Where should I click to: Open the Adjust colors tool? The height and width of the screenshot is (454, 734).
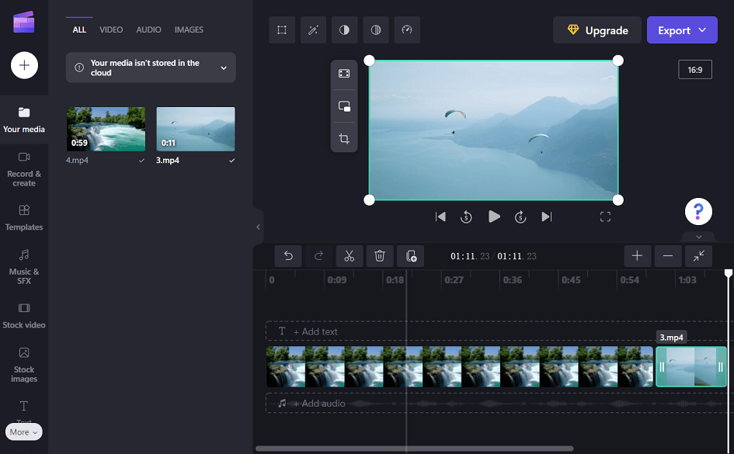(x=344, y=29)
